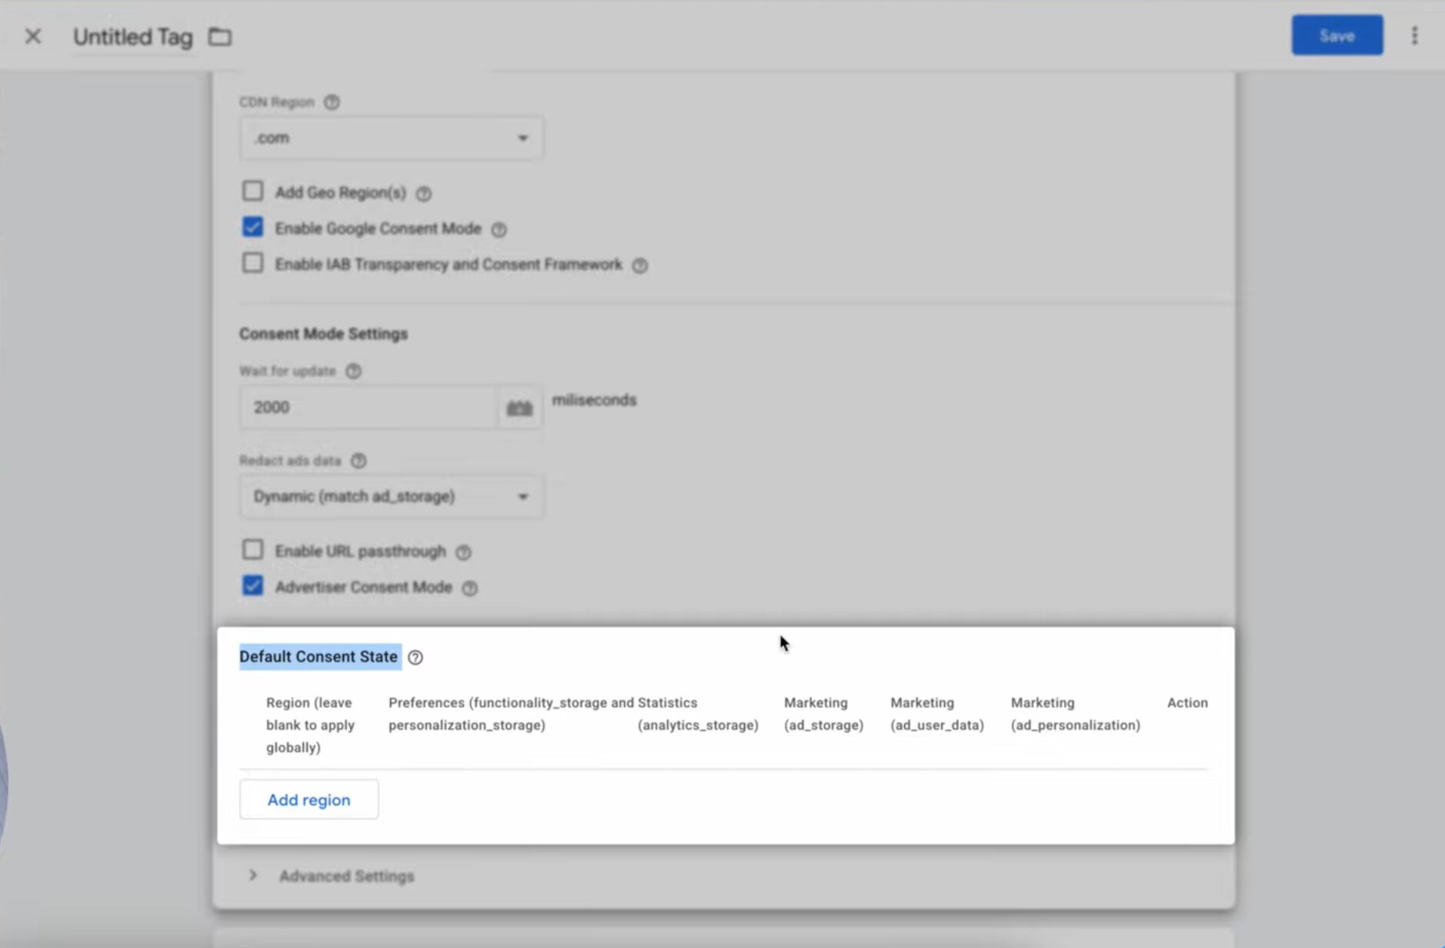Click the Statistics (analytics_storage) column header

698,713
